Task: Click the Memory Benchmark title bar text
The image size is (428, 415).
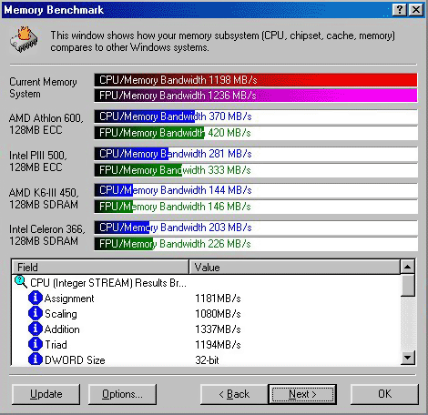Action: tap(54, 10)
